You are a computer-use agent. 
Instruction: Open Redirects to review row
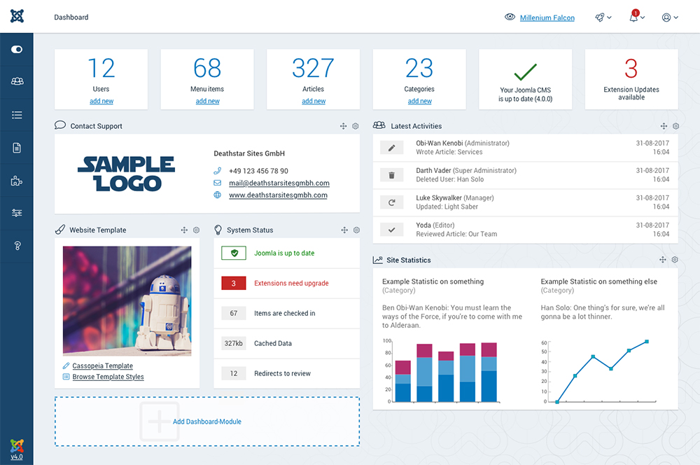click(x=286, y=373)
